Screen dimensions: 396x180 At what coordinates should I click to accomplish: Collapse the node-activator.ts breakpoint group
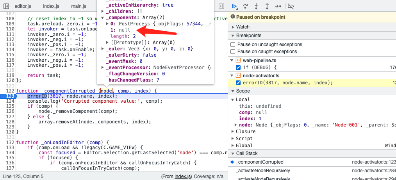232,75
